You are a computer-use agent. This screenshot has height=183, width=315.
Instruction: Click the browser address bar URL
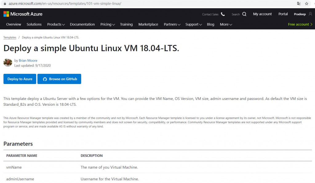(x=65, y=3)
